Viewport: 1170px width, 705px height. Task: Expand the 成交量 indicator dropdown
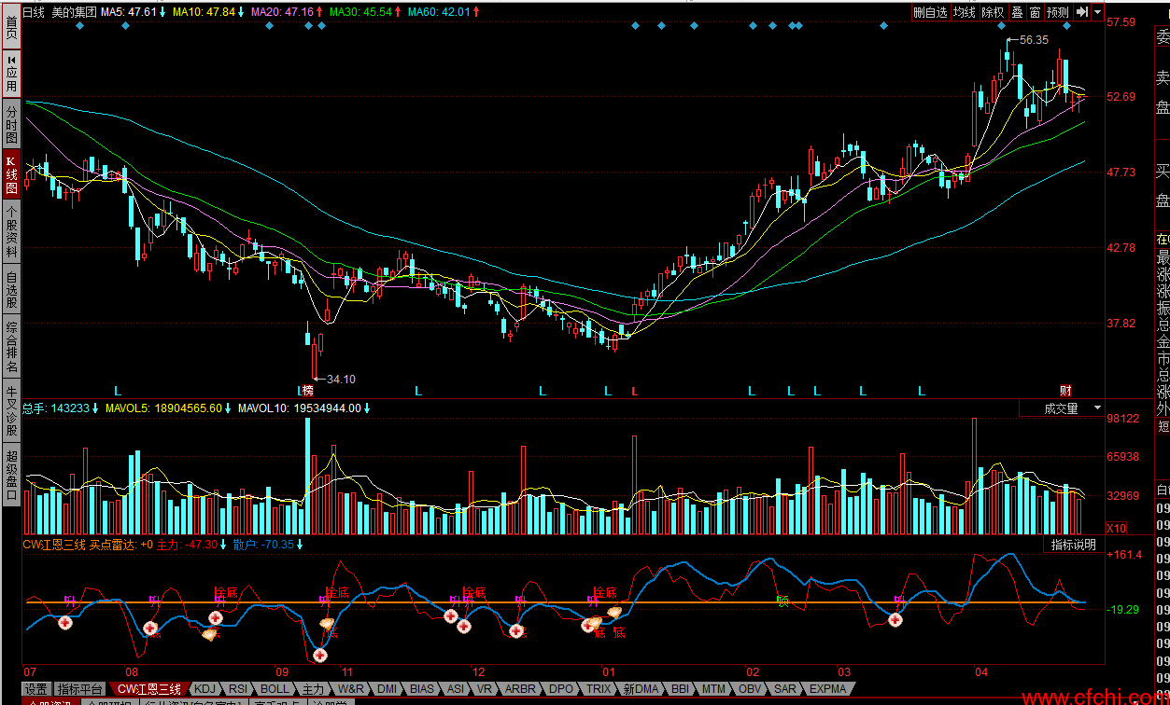tap(1097, 408)
